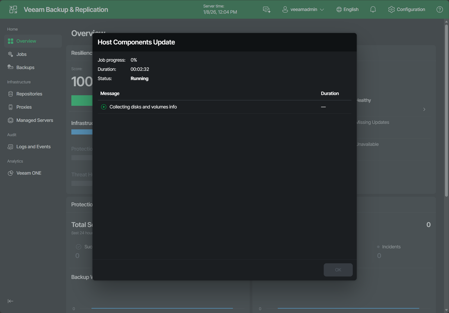The width and height of the screenshot is (449, 313).
Task: Click the 'Analytics' sidebar section heading
Action: point(15,161)
